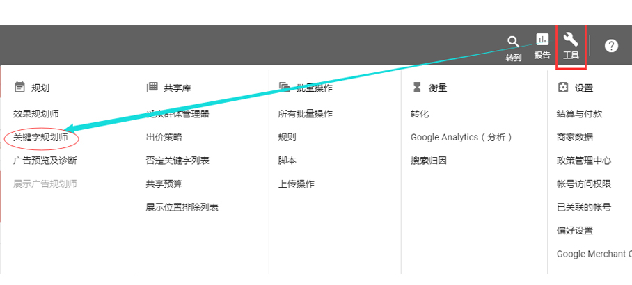632x285 pixels.
Task: Open 否定关键字列表
Action: pyautogui.click(x=177, y=161)
